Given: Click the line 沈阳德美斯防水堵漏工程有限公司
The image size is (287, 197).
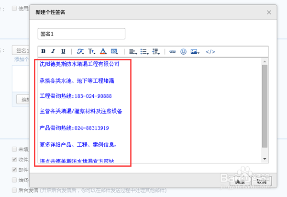Looking at the screenshot, I should pos(79,64).
